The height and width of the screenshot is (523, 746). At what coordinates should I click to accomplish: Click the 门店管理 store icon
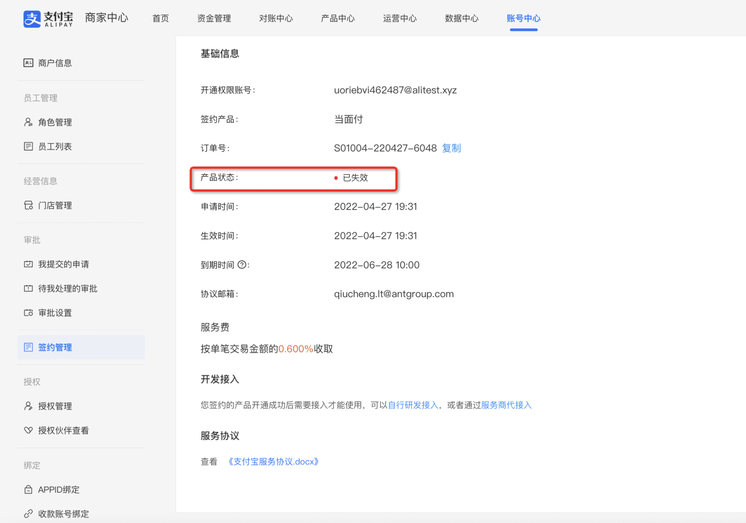[x=28, y=205]
